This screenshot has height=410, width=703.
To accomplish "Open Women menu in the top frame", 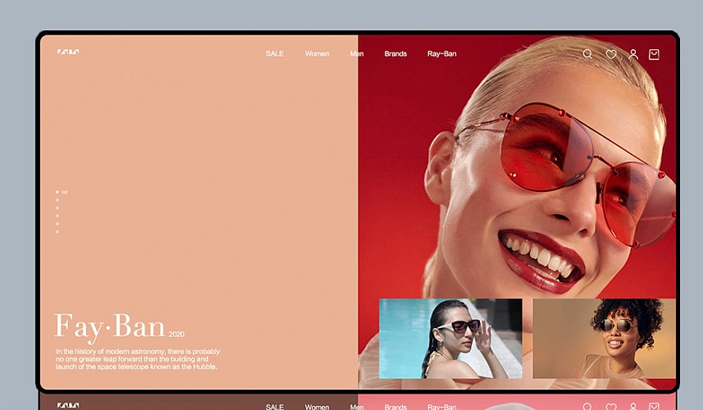I will (317, 54).
